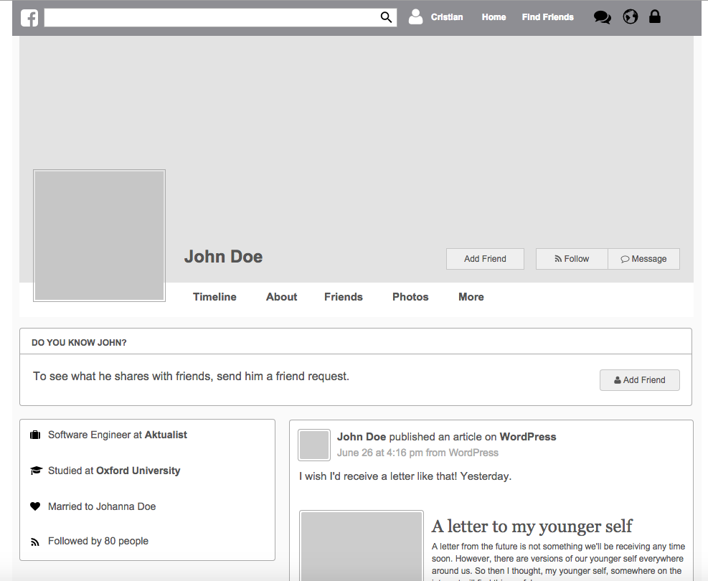Click the lock privacy icon
Screen dimensions: 708x581
(654, 16)
